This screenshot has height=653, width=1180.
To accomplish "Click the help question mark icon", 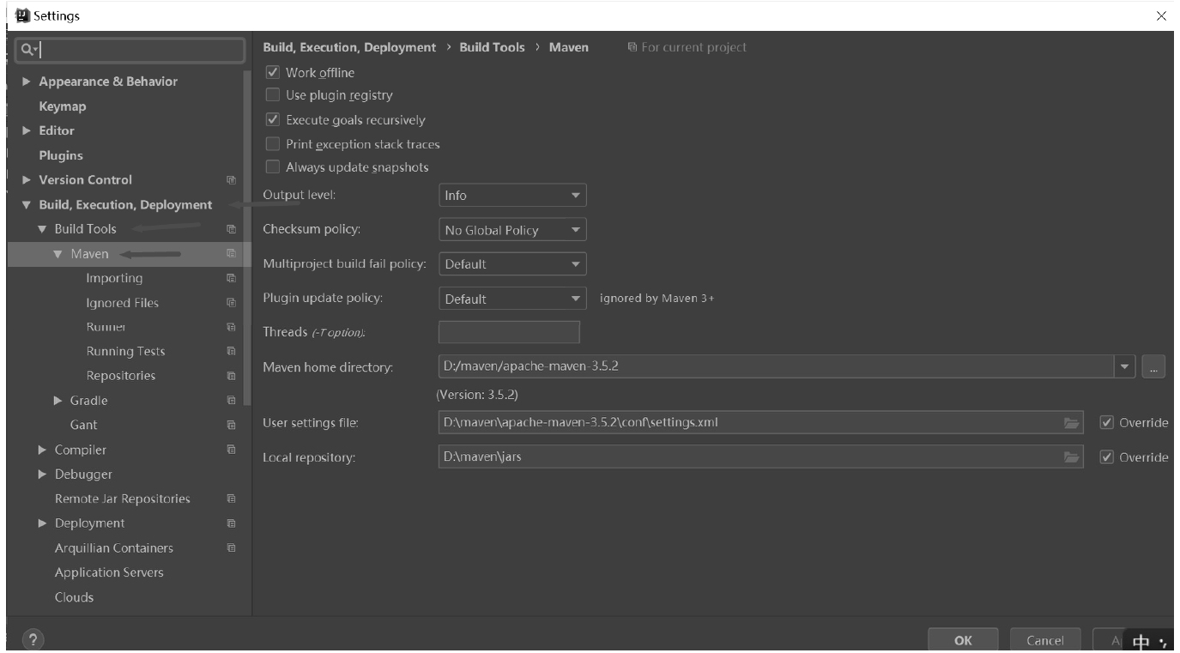I will [33, 639].
